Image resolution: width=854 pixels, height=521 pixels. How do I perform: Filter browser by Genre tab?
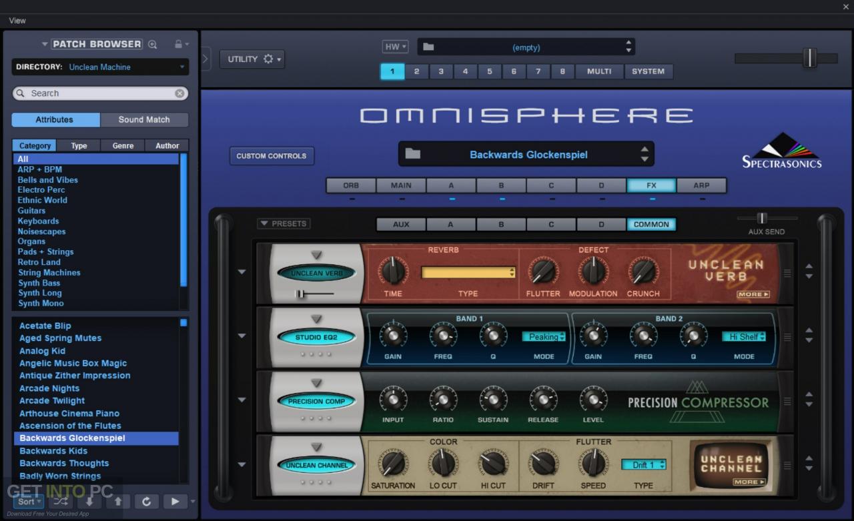123,145
